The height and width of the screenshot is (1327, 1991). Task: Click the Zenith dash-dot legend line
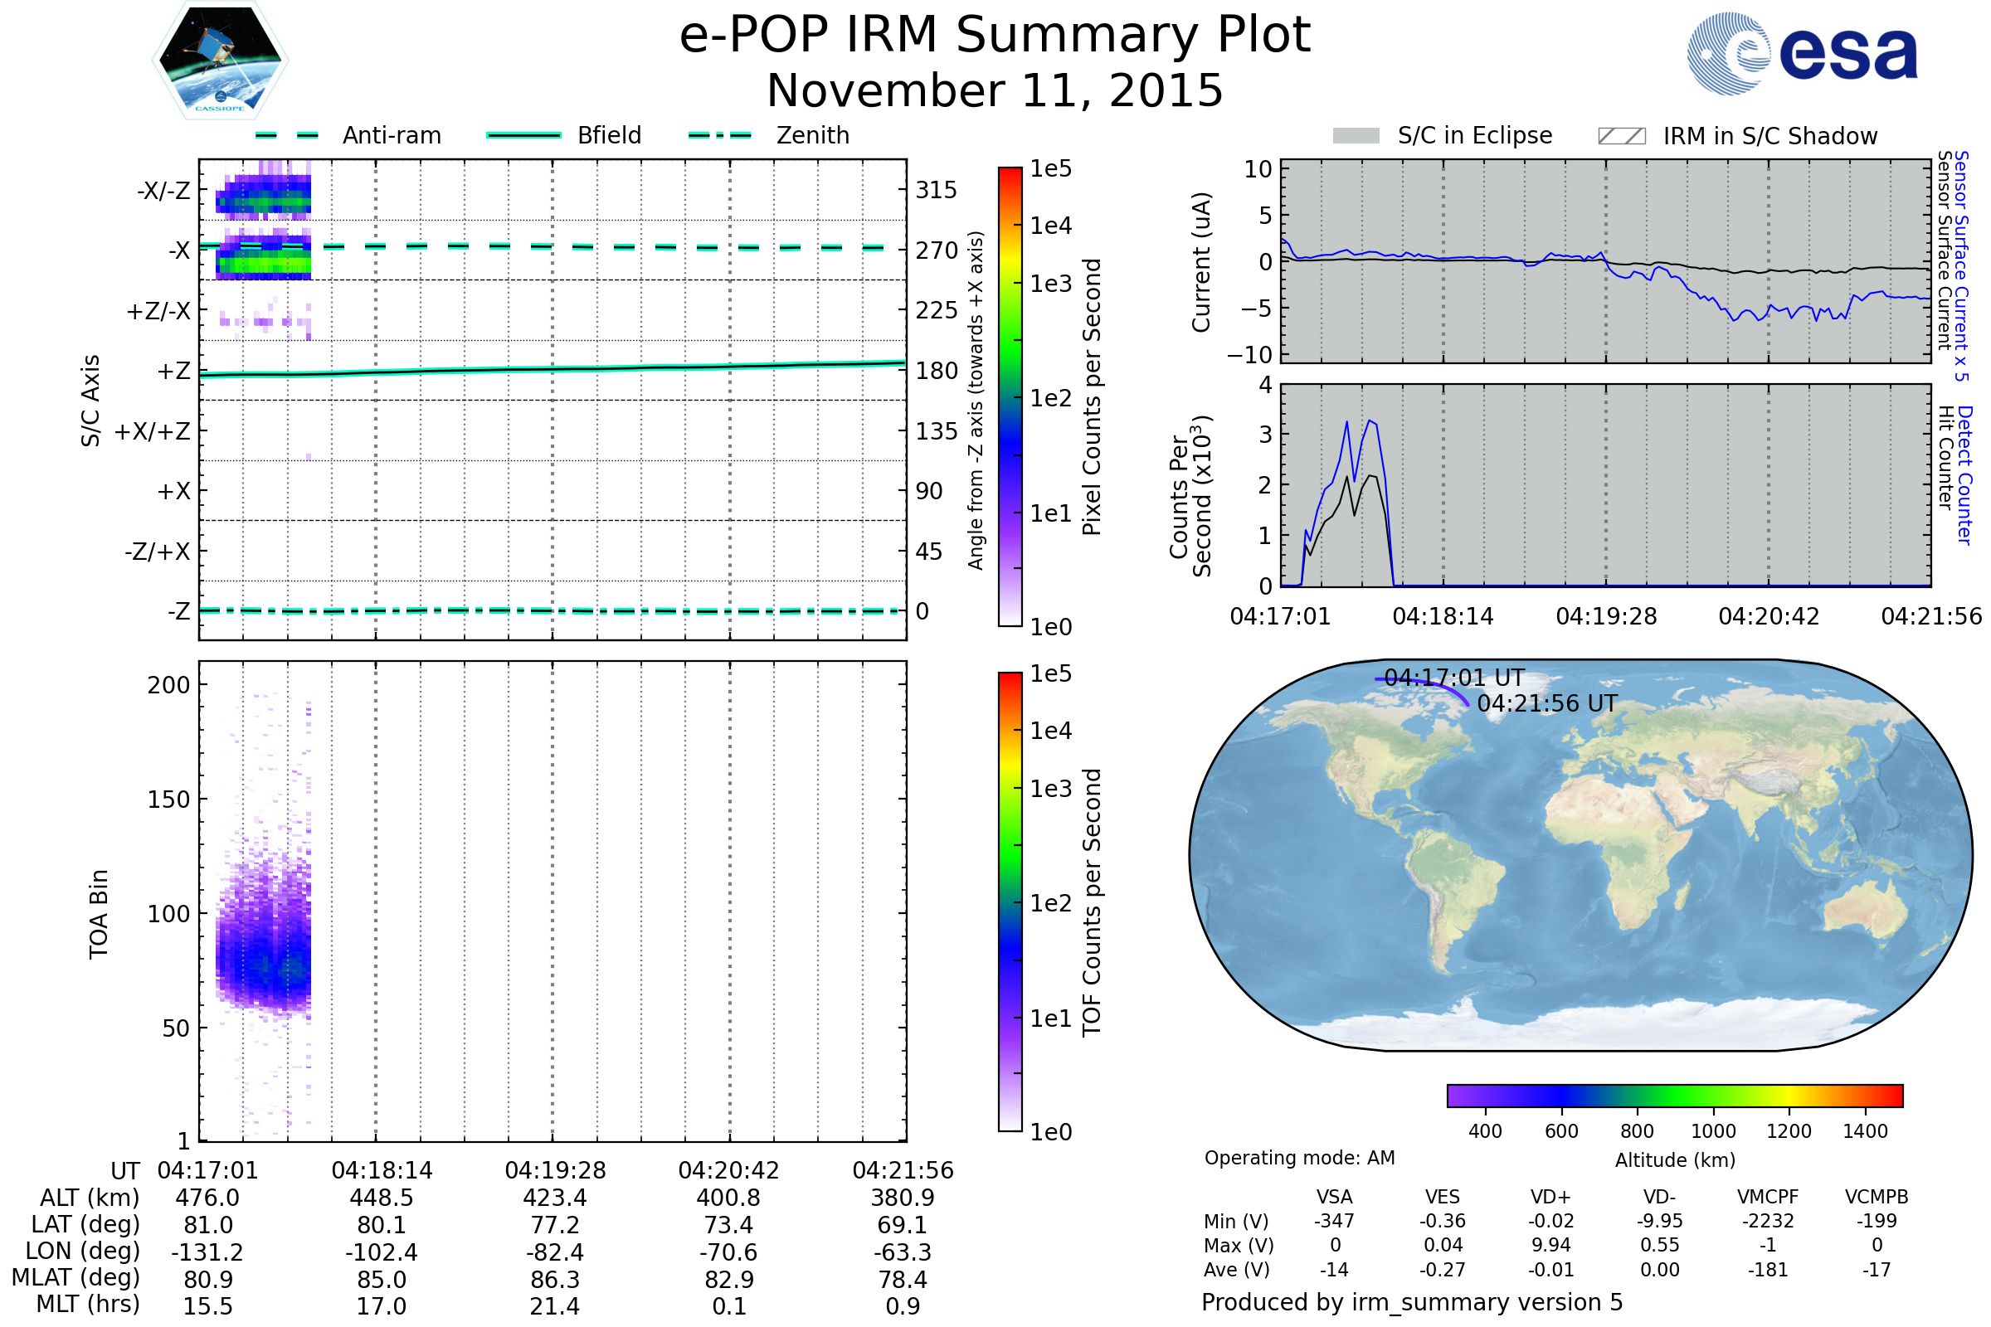719,135
